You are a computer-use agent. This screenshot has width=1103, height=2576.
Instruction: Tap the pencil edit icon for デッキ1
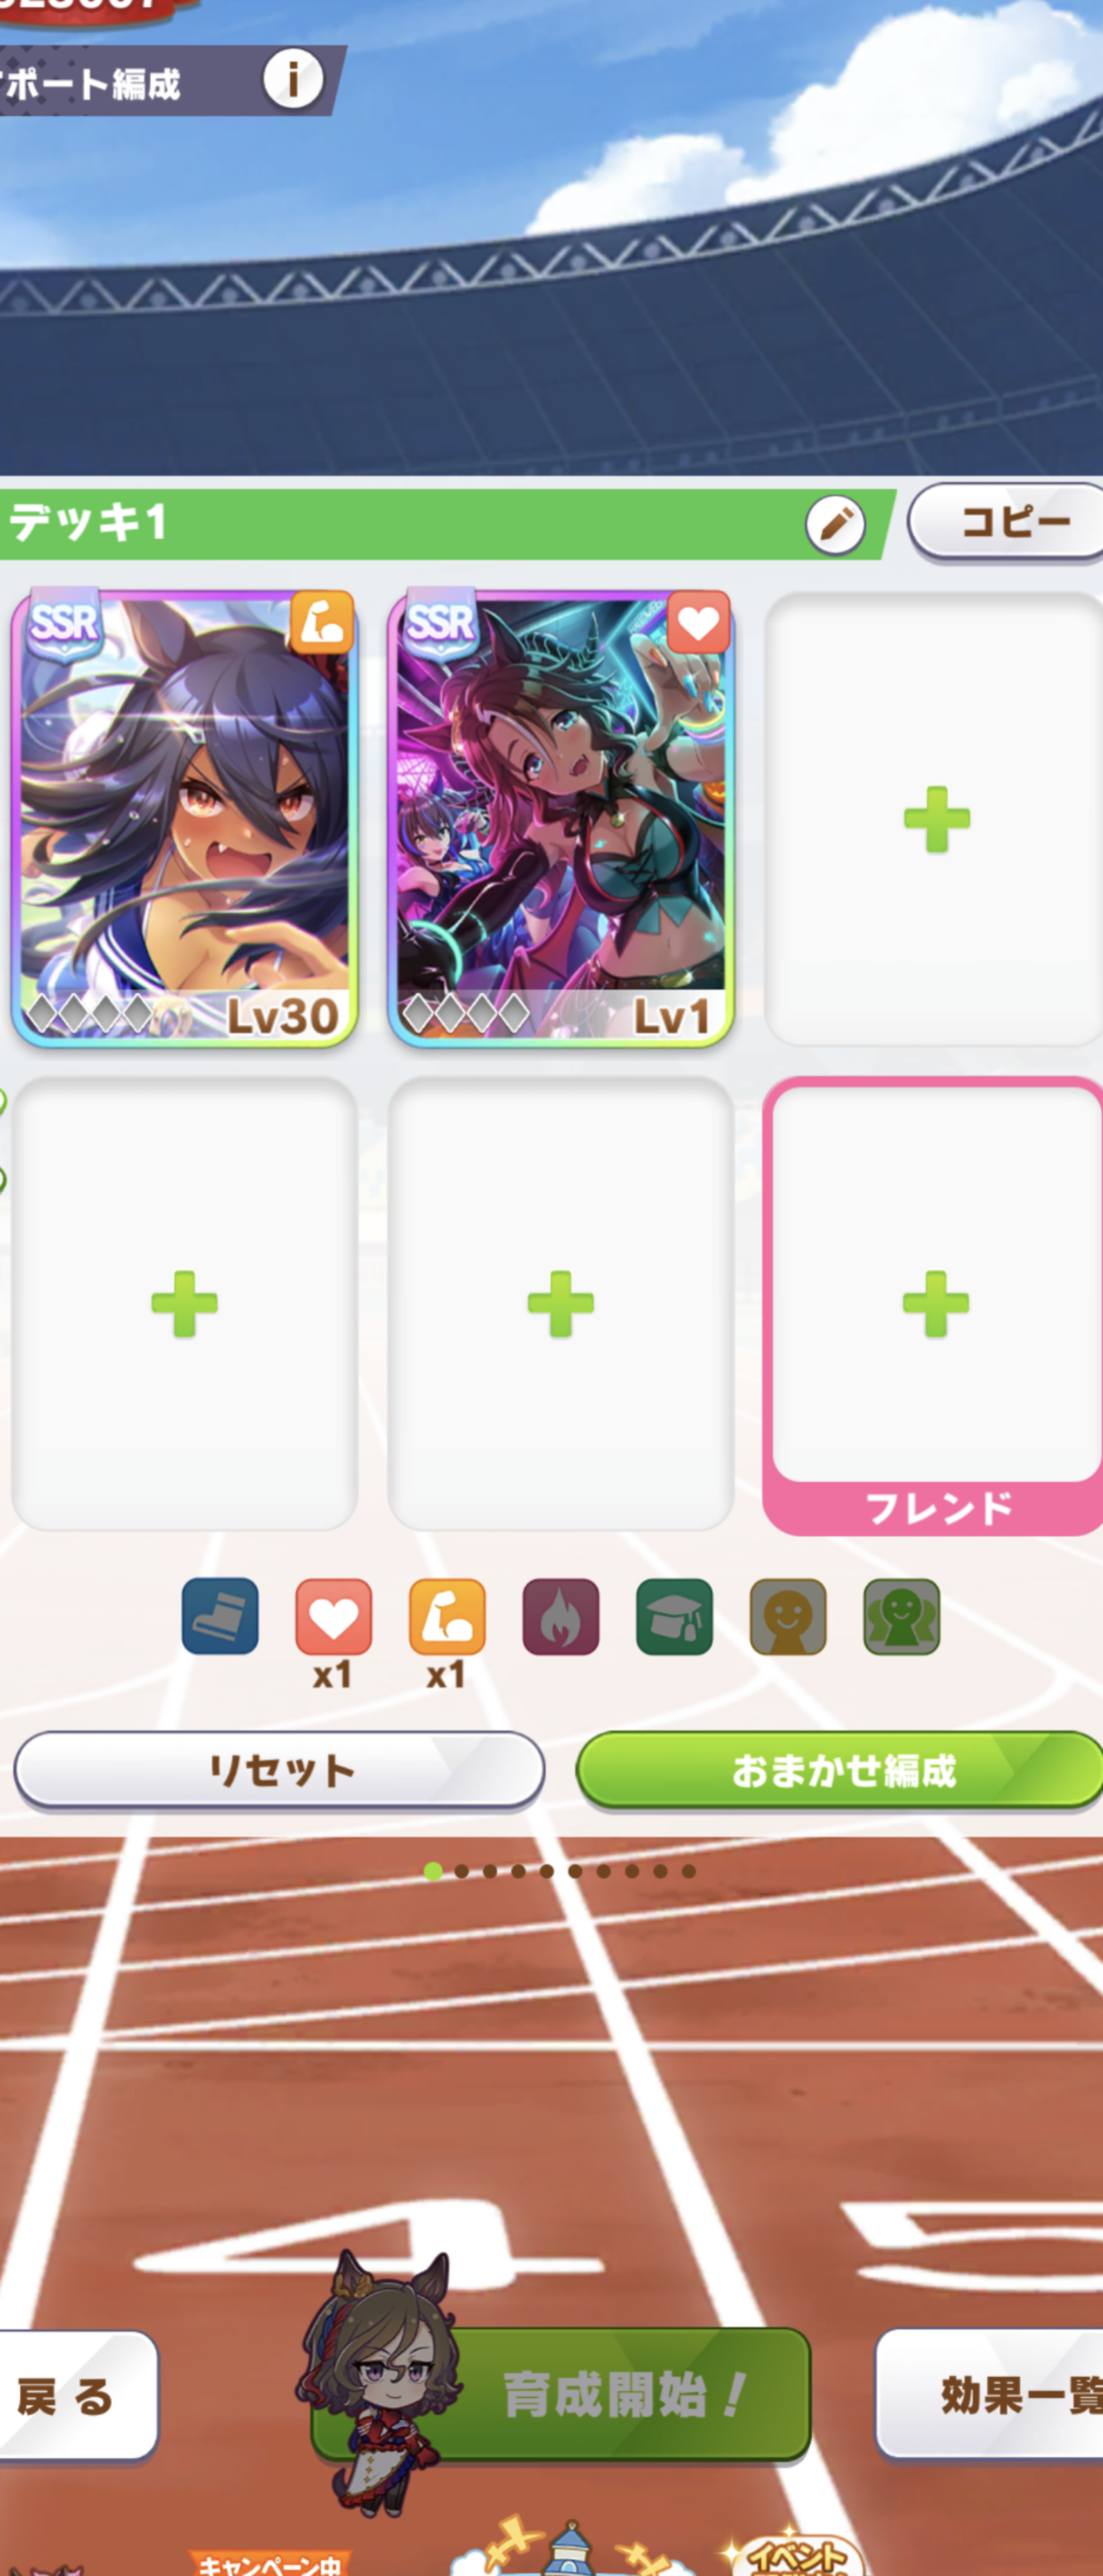(835, 524)
